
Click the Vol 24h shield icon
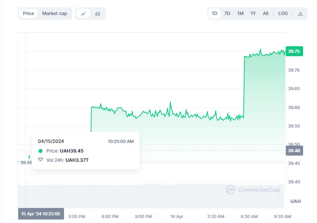(x=40, y=160)
